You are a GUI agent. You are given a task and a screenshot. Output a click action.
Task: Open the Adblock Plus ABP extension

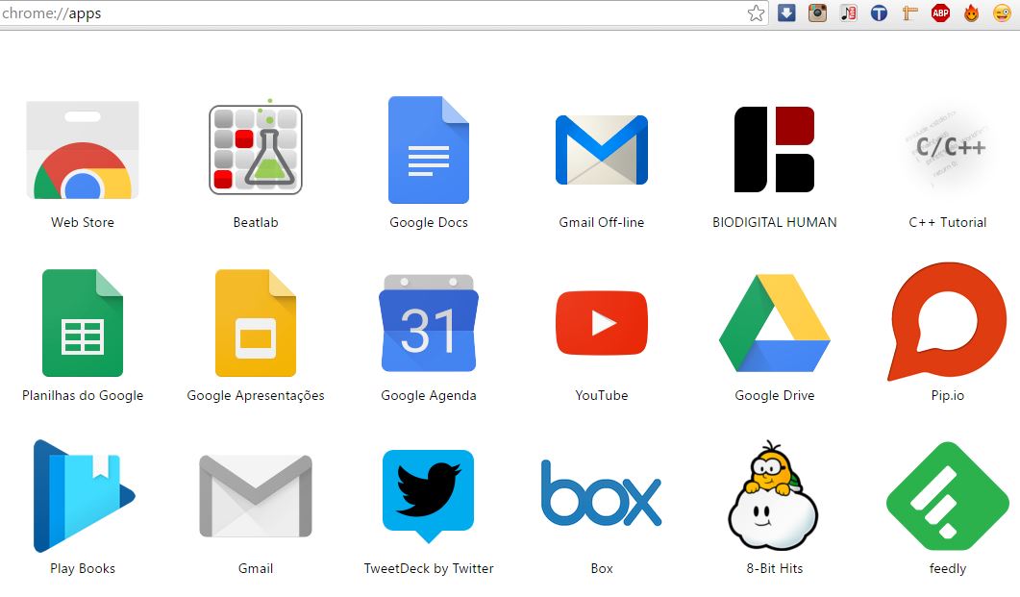[940, 13]
